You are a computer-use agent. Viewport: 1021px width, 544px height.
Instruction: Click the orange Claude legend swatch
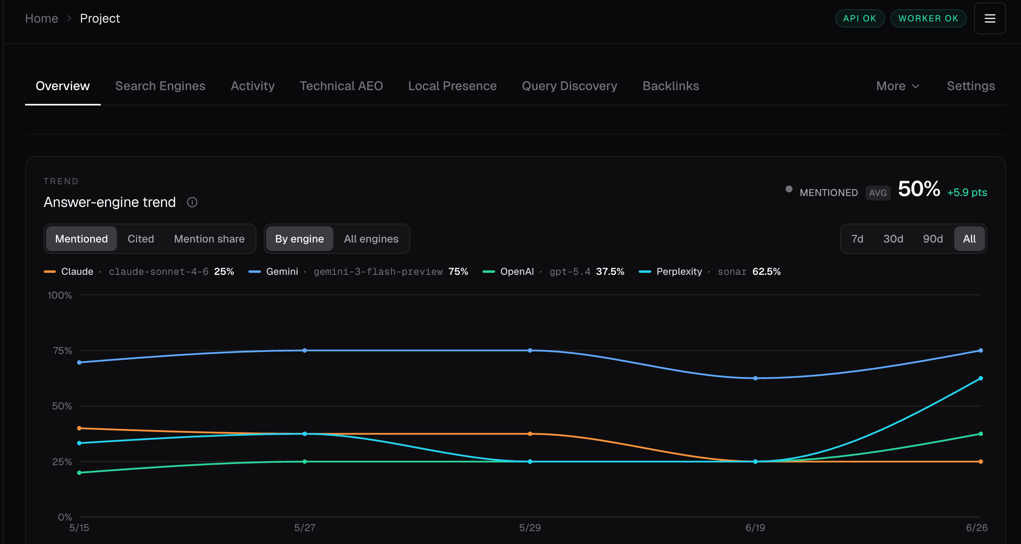[x=50, y=272]
